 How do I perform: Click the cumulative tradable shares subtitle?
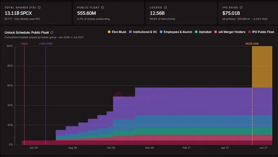pyautogui.click(x=44, y=37)
